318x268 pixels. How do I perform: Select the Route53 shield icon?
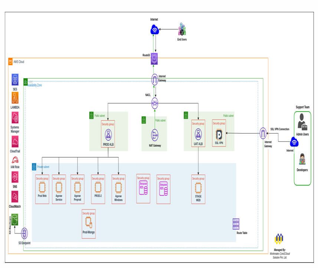pos(155,59)
